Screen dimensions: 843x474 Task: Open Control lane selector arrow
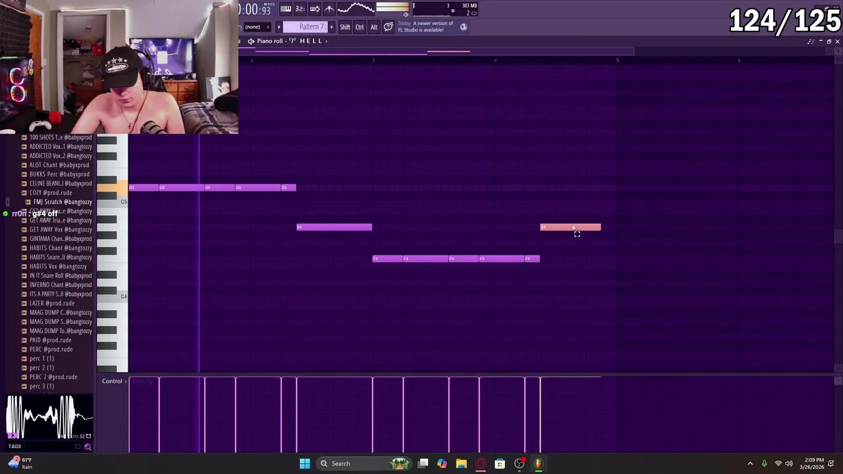(x=126, y=381)
